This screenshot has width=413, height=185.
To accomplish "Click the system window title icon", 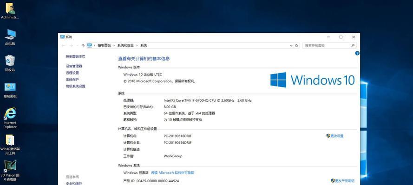I will pyautogui.click(x=62, y=37).
